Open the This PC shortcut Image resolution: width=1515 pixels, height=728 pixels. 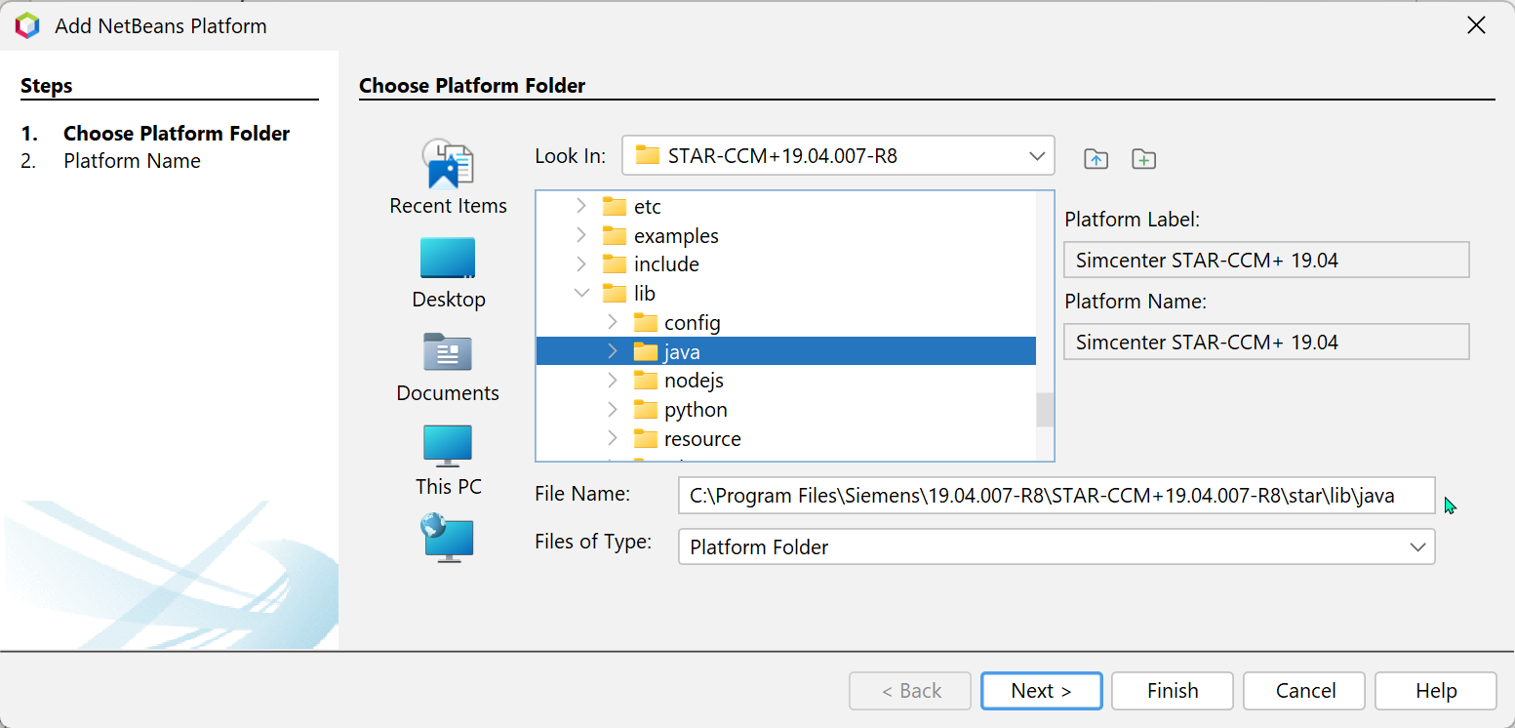point(449,460)
